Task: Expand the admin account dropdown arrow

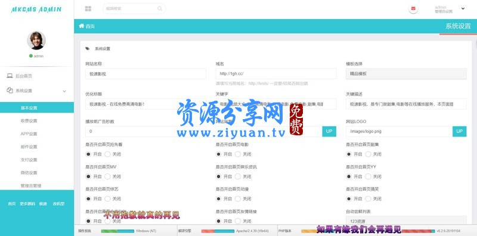Action: [x=463, y=8]
